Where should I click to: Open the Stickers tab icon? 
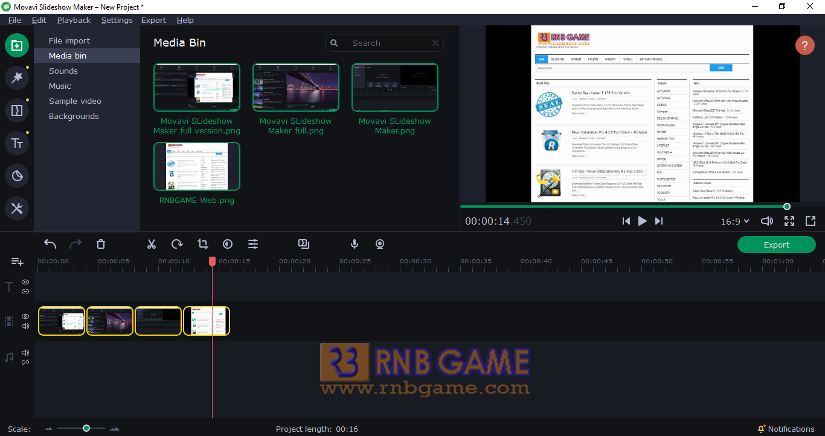point(17,176)
